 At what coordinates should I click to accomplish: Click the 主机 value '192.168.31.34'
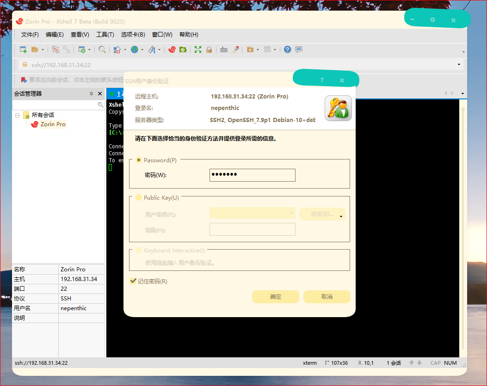pyautogui.click(x=79, y=279)
